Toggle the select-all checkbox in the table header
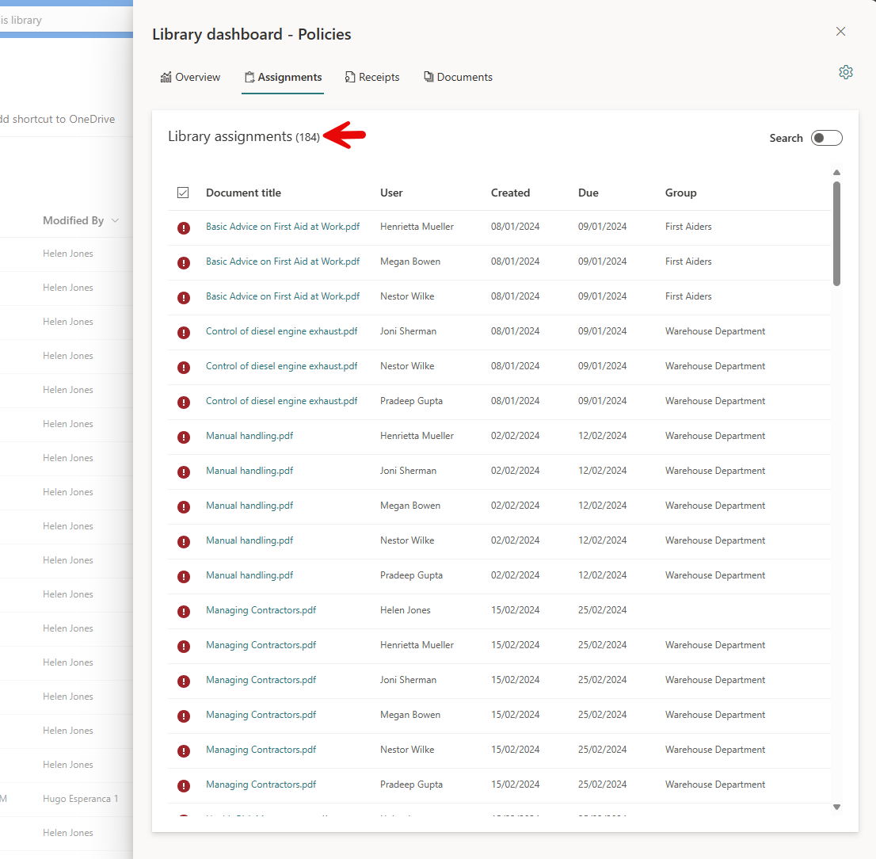The image size is (876, 859). coord(183,193)
